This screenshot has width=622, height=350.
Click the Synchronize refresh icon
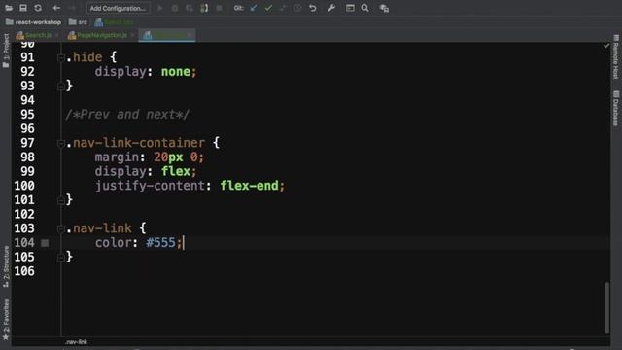coord(38,8)
